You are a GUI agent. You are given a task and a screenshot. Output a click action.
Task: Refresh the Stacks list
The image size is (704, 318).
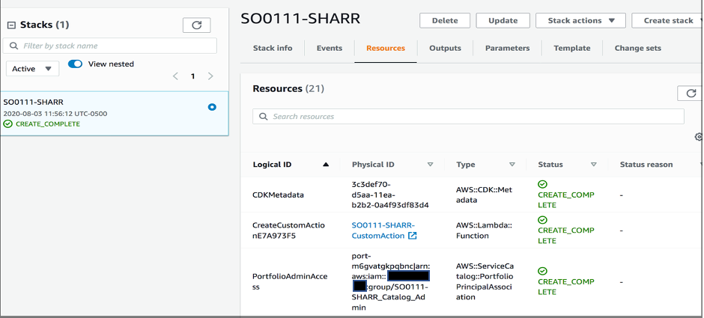[x=197, y=25]
